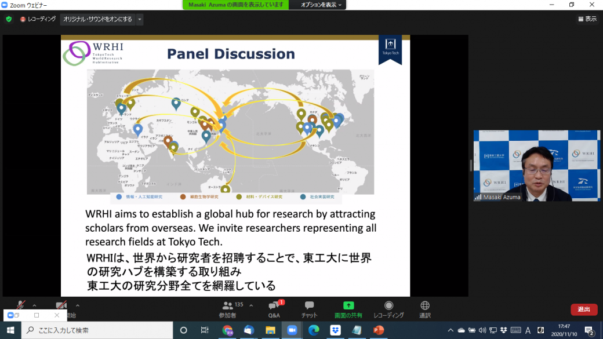Click the taskbar search box ここに入力して検索

tap(97, 330)
